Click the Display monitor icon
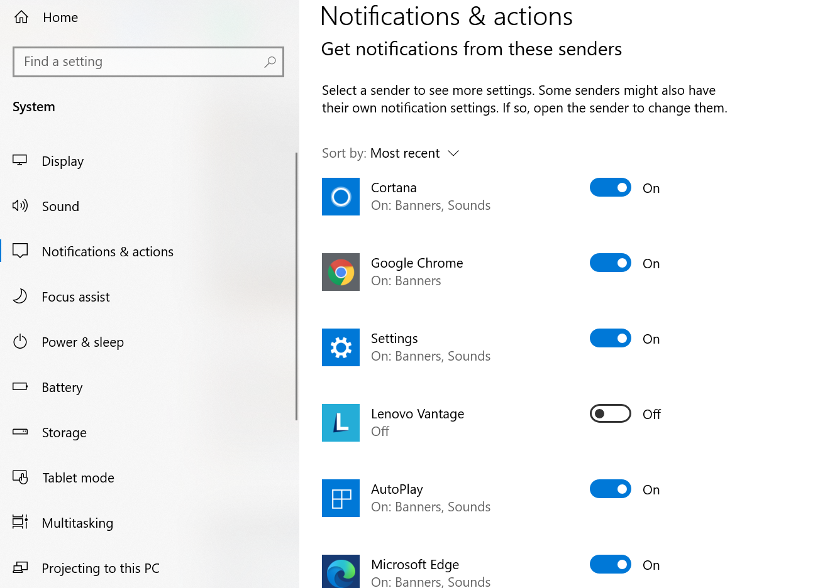 [20, 161]
